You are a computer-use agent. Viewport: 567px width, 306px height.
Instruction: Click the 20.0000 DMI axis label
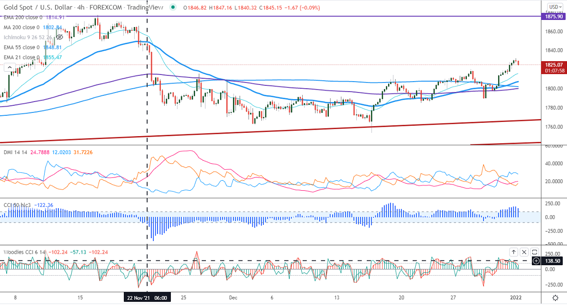554,182
